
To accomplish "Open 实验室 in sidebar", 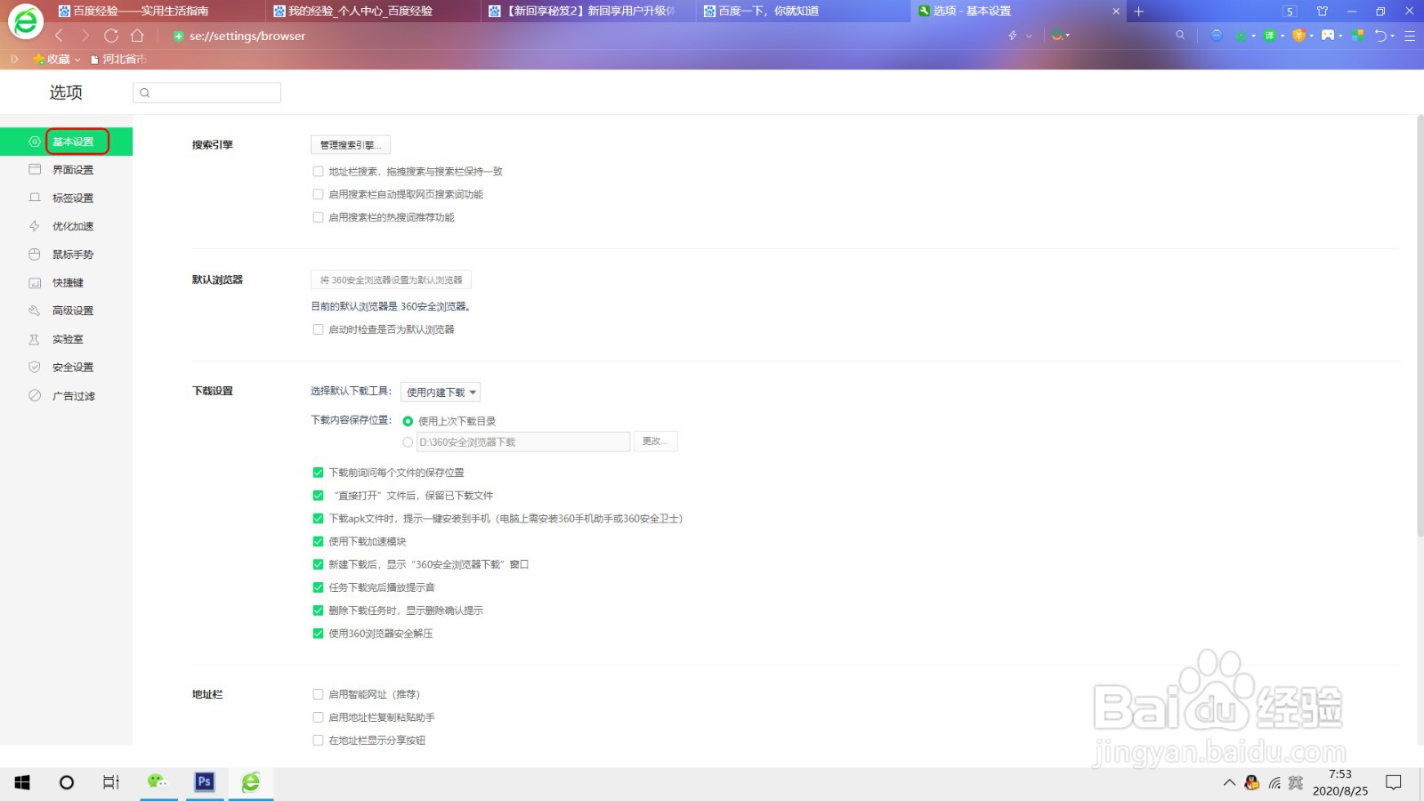I will (x=66, y=339).
